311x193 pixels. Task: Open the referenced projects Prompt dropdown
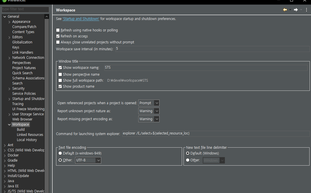pyautogui.click(x=149, y=103)
